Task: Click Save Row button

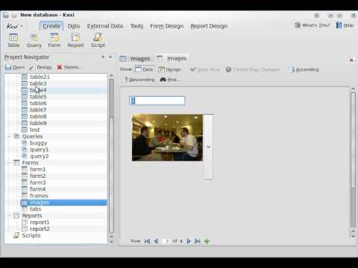Action: 204,69
